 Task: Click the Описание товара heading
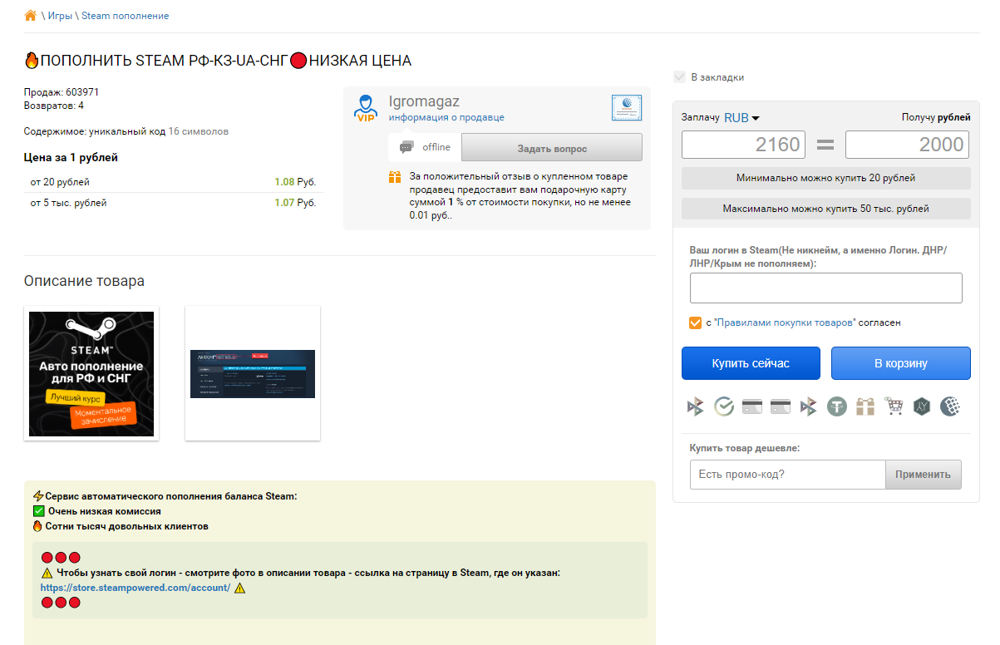(84, 281)
